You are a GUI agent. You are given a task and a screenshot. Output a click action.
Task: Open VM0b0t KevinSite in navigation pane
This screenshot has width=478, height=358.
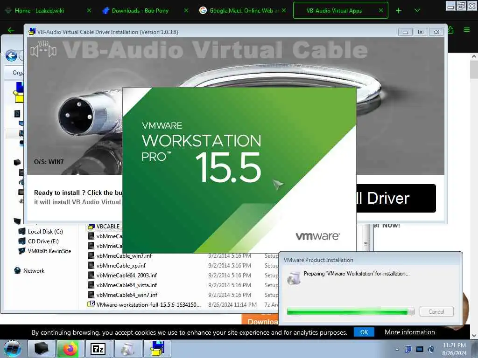49,251
